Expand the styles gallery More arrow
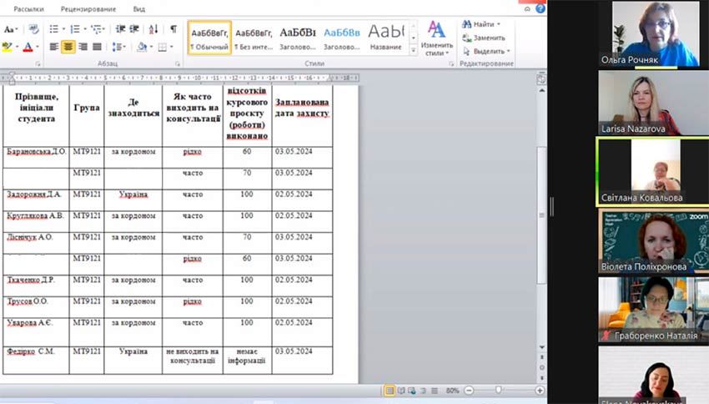 pos(413,51)
